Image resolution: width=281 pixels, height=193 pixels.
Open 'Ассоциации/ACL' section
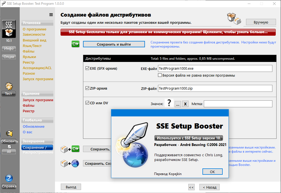(x=37, y=68)
